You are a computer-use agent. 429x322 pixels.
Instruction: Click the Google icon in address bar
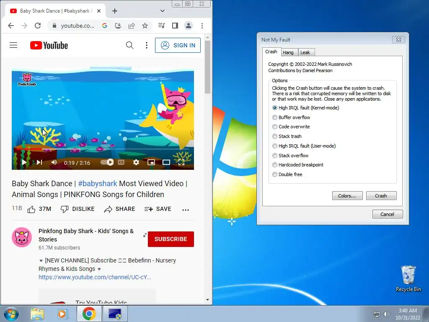(x=104, y=26)
